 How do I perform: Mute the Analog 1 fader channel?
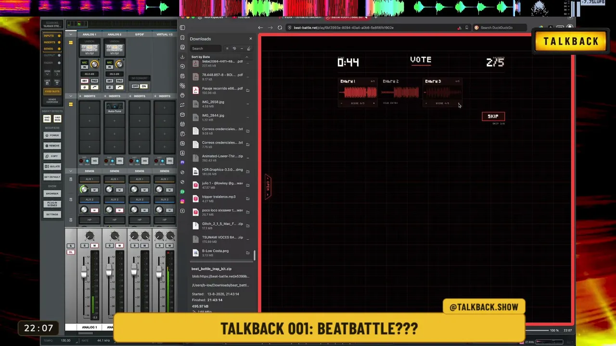click(x=94, y=246)
